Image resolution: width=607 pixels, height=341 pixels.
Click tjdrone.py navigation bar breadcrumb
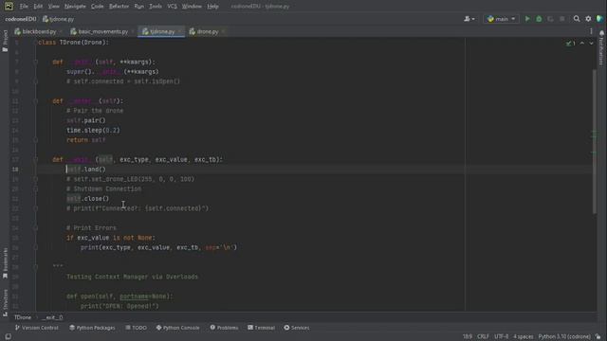coord(58,19)
